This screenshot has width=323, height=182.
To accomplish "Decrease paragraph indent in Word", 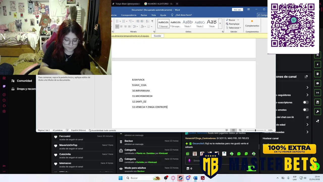I will click(x=138, y=21).
